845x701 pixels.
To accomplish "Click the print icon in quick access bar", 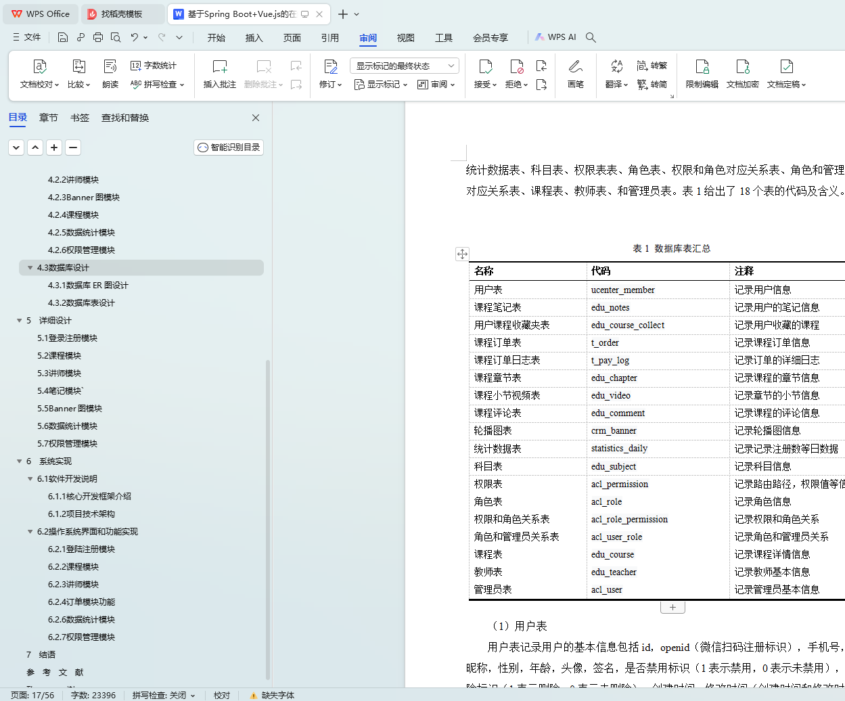I will coord(98,37).
